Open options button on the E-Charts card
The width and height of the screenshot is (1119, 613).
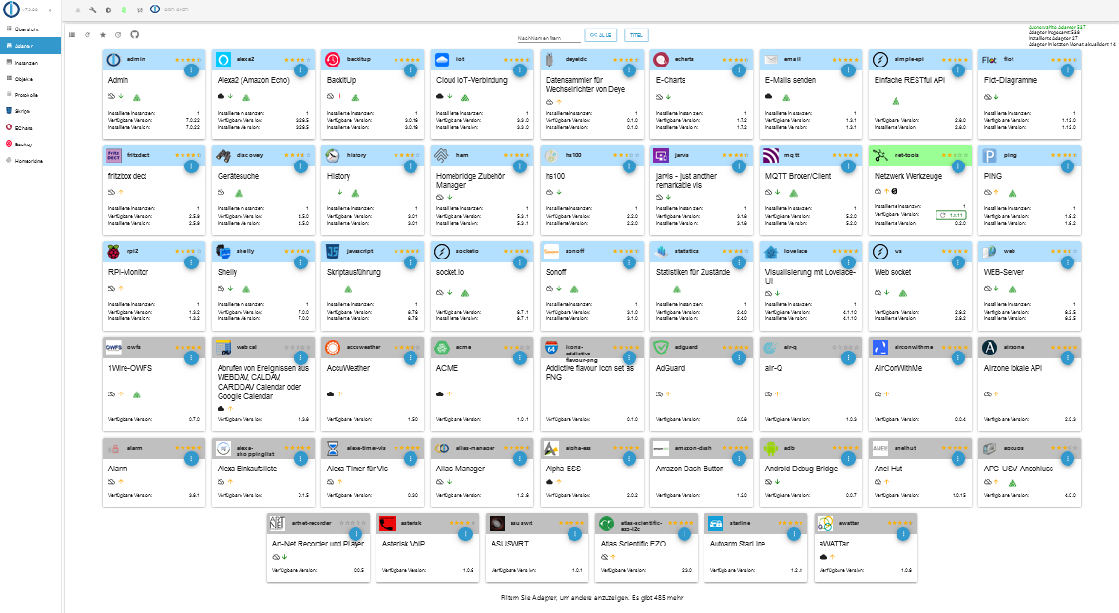(739, 70)
